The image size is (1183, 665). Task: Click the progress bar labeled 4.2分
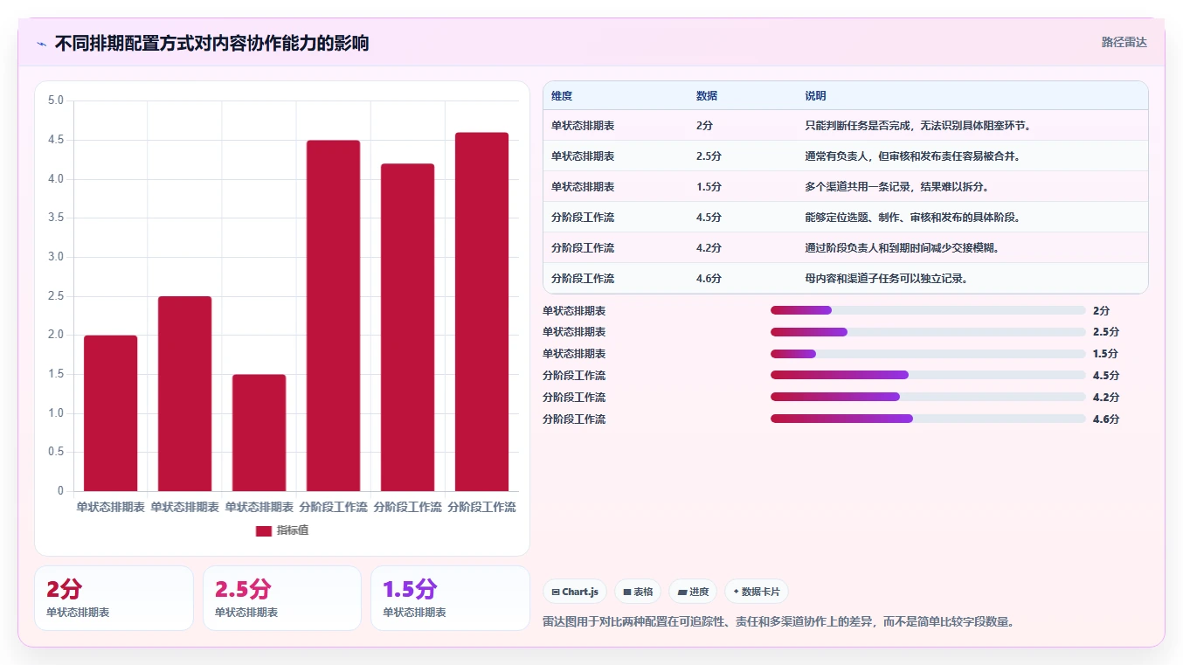click(x=928, y=397)
